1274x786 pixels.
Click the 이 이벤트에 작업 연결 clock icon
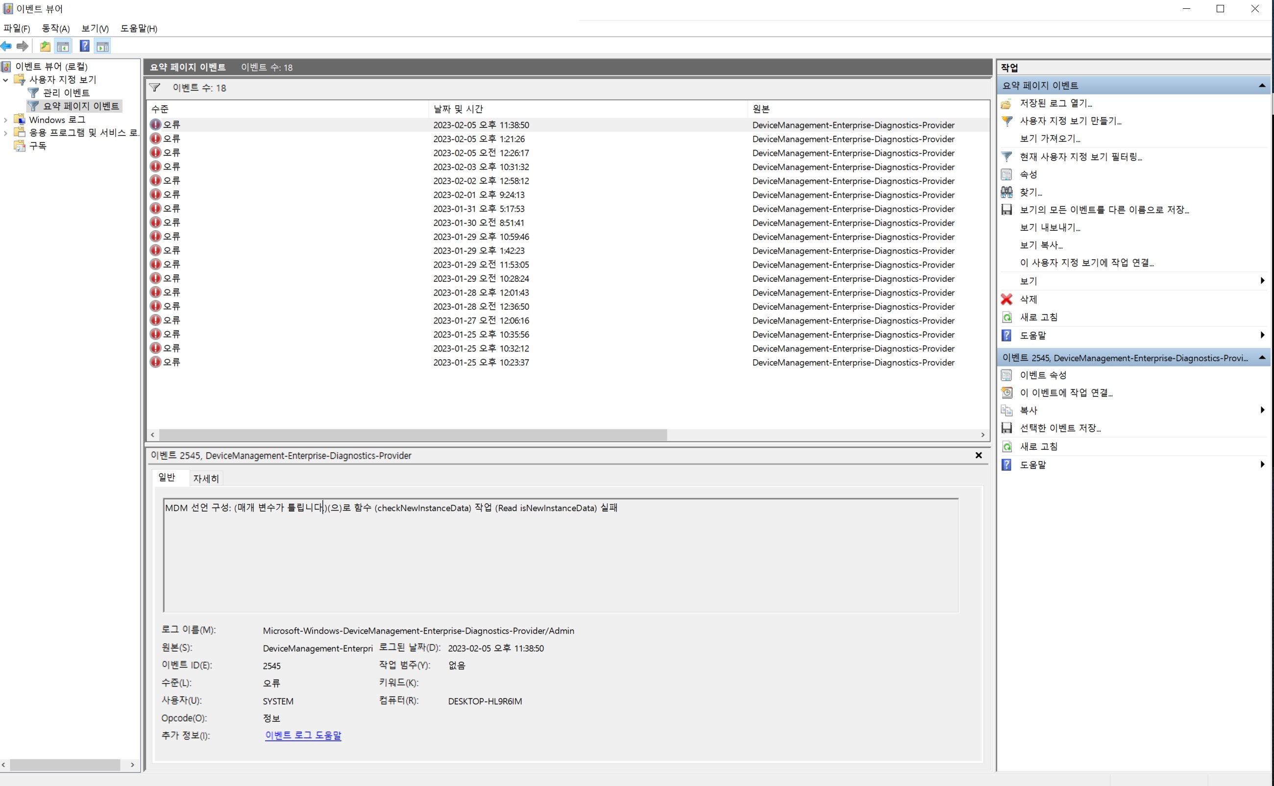pos(1006,393)
